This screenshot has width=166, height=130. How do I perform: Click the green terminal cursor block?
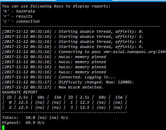pyautogui.click(x=3, y=128)
